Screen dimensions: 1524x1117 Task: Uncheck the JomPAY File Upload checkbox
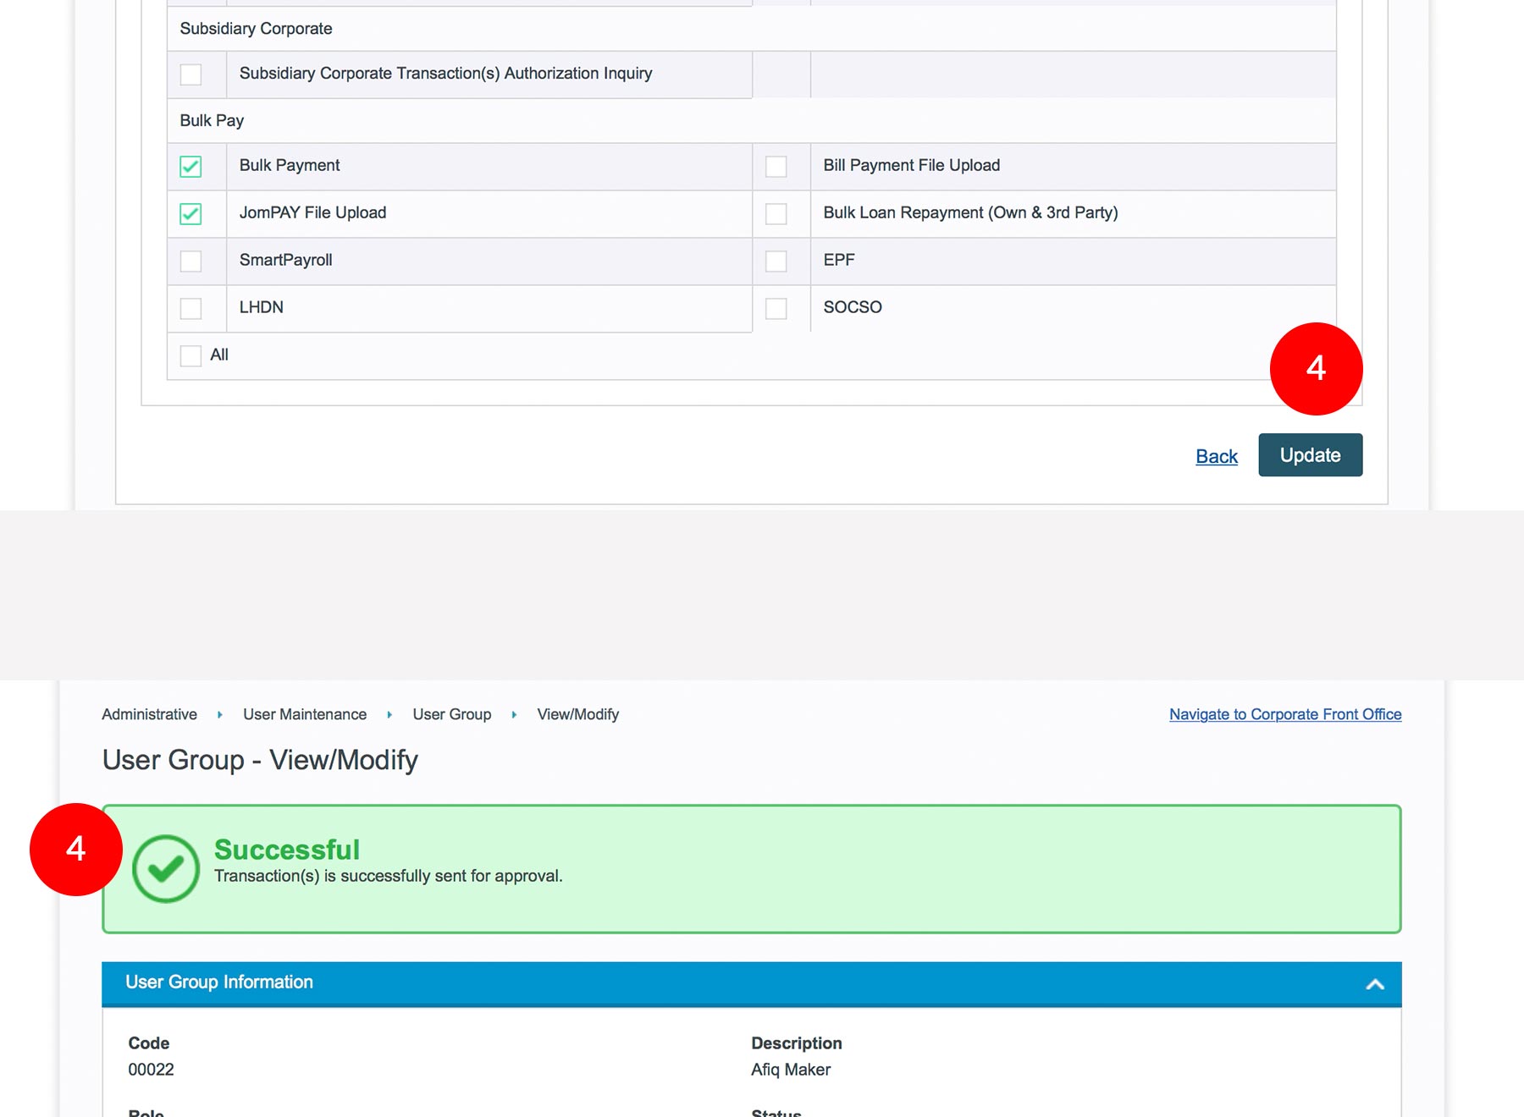(x=190, y=214)
